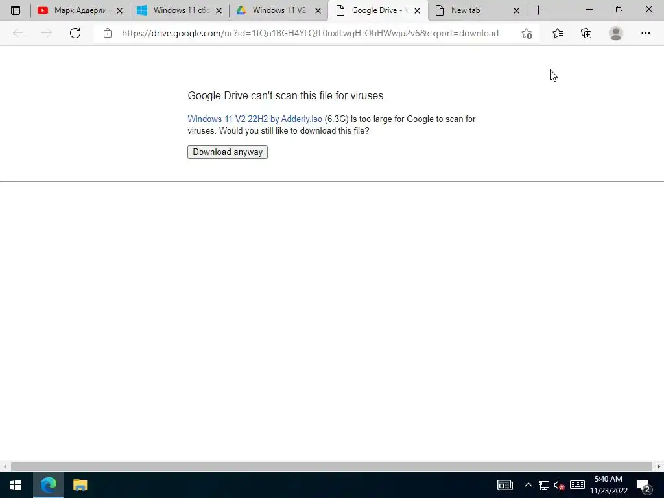
Task: Close the Windows 11 сборка tab
Action: point(219,11)
